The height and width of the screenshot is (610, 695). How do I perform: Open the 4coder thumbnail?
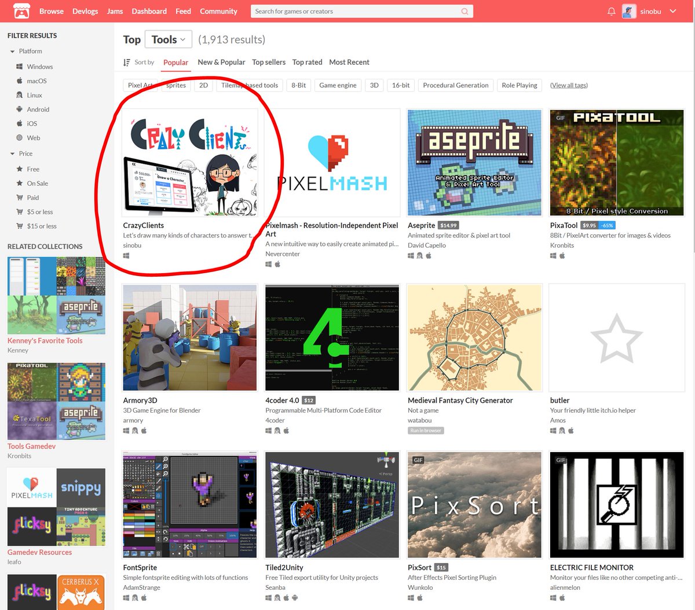click(332, 337)
